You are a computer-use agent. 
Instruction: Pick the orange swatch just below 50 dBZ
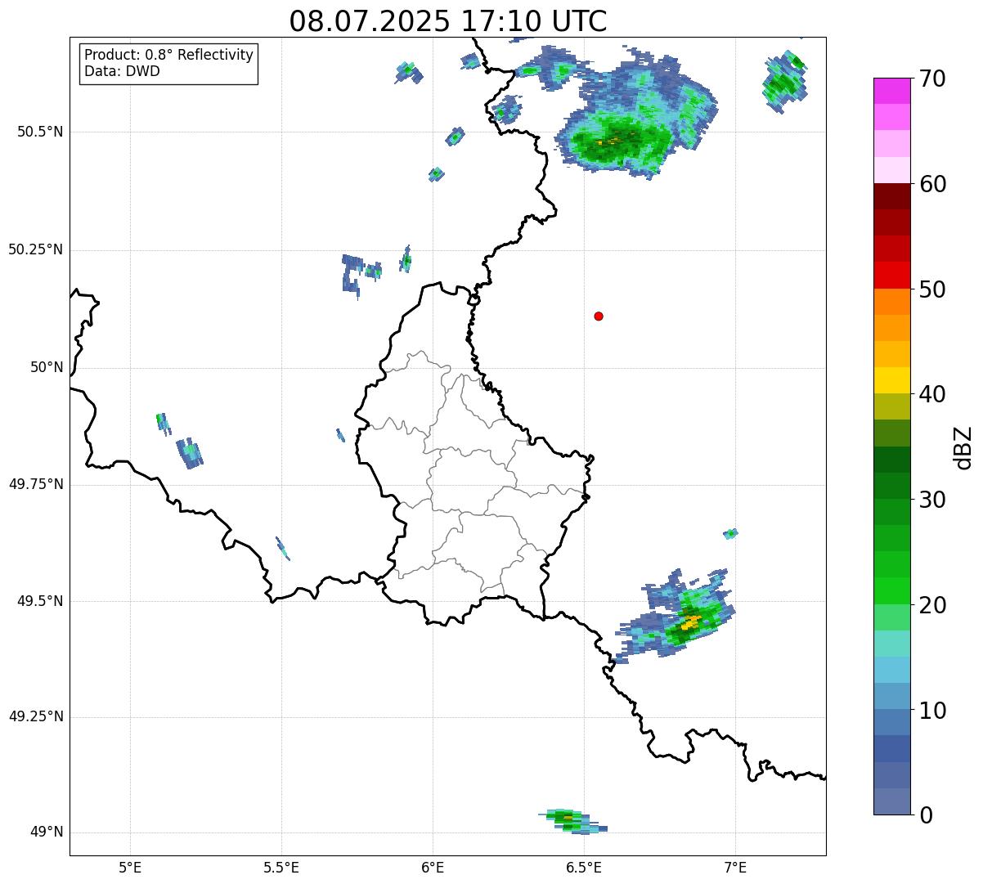click(891, 302)
